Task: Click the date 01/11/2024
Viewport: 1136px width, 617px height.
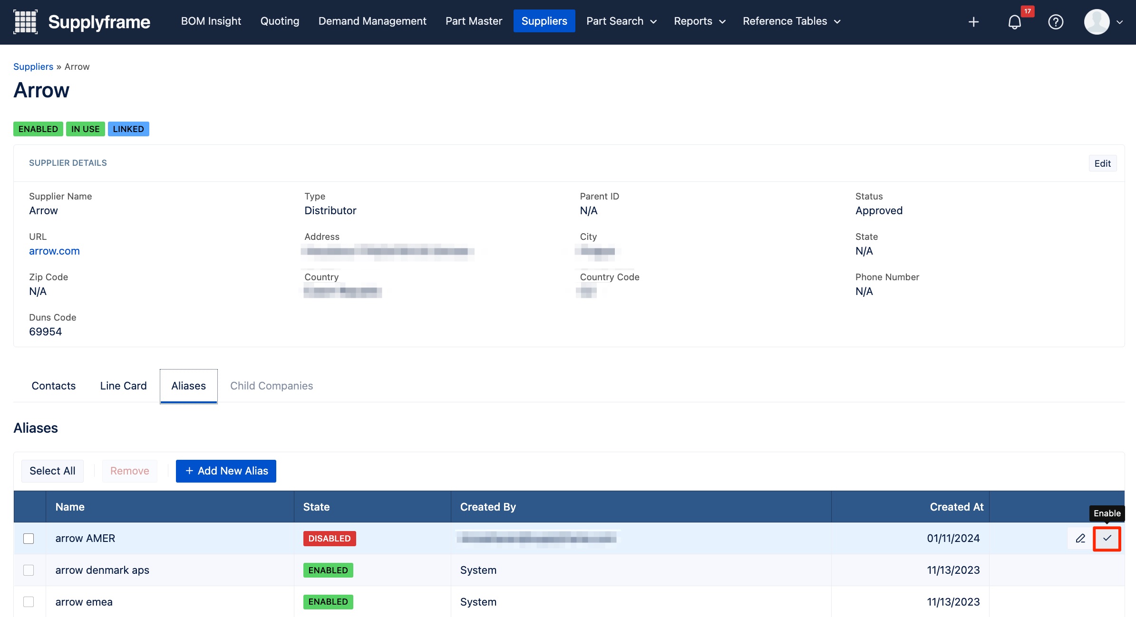Action: 953,538
